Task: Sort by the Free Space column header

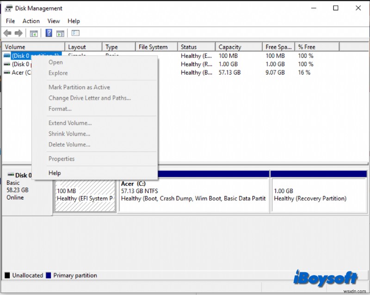Action: click(279, 47)
